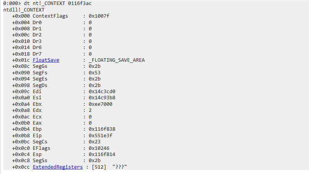
Task: Select the Ebp value 0x116f838
Action: 102,129
